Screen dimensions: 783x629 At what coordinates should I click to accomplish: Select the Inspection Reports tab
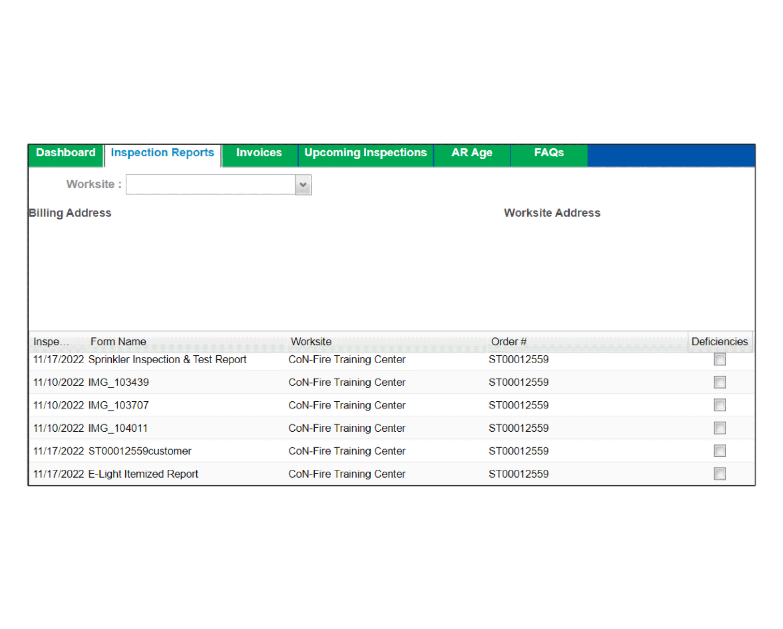click(162, 153)
